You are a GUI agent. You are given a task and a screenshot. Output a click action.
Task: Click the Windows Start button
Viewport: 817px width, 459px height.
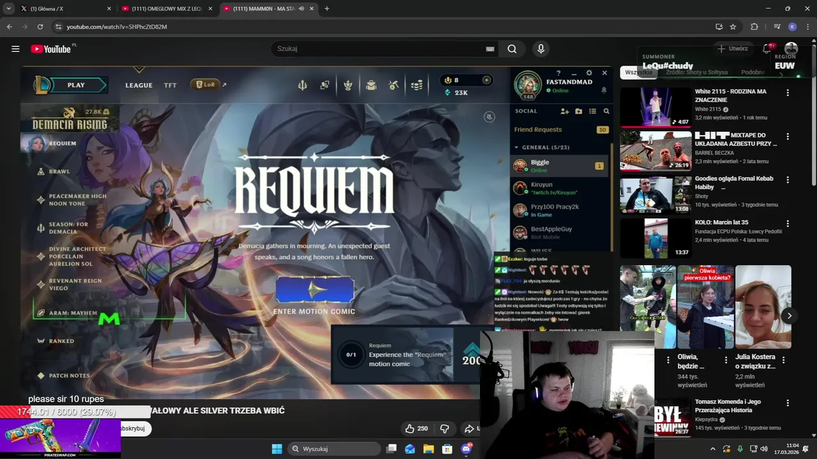(277, 449)
